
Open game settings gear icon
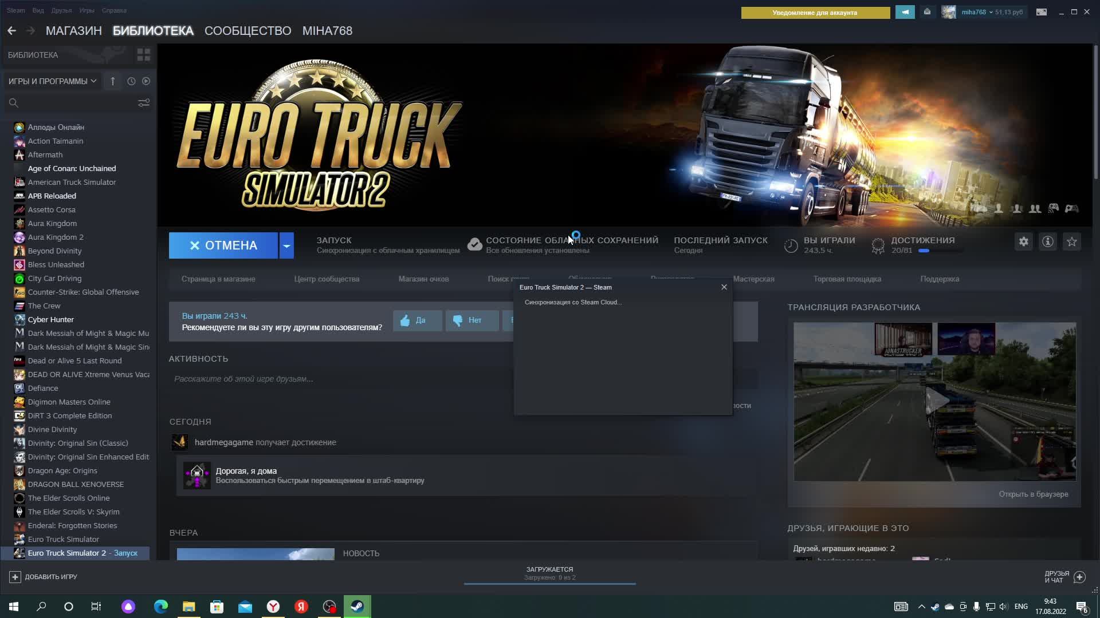[x=1023, y=241]
